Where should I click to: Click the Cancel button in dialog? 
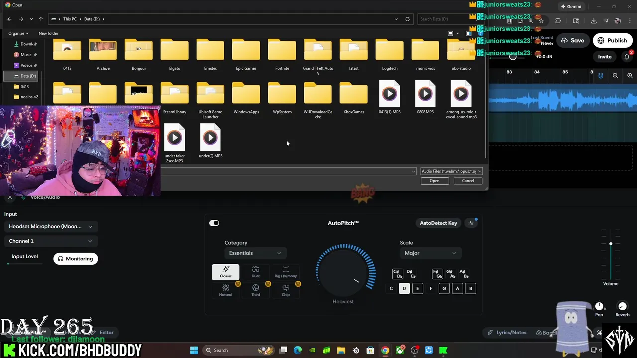468,181
